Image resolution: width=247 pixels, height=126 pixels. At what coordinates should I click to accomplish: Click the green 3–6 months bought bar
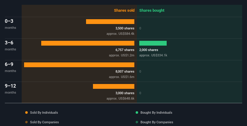pyautogui.click(x=153, y=43)
